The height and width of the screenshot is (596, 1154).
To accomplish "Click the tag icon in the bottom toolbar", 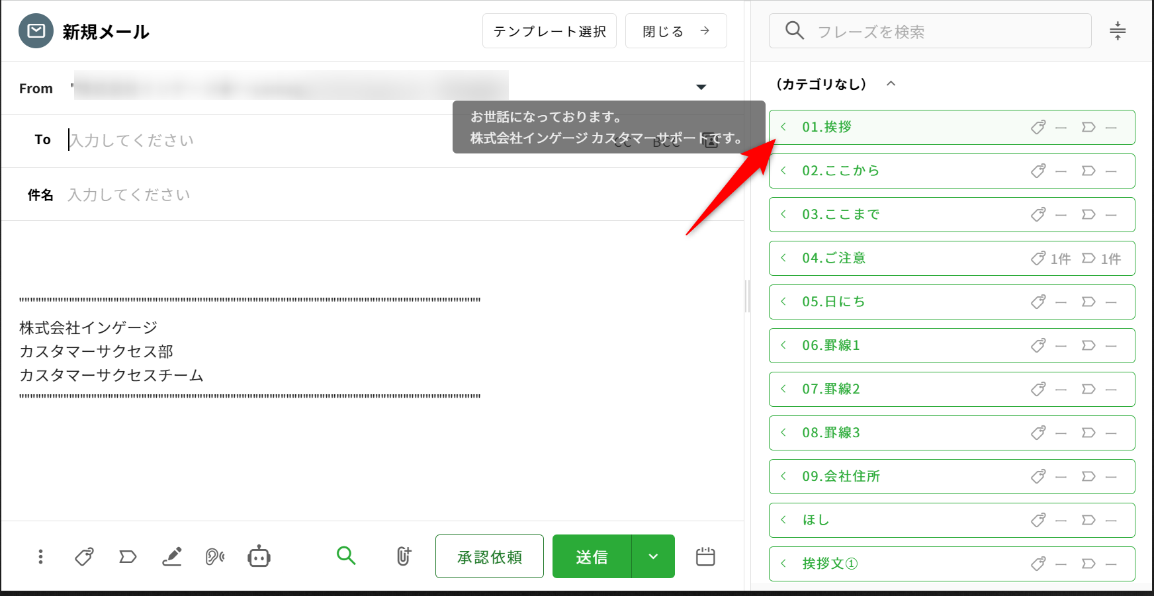I will click(x=84, y=557).
